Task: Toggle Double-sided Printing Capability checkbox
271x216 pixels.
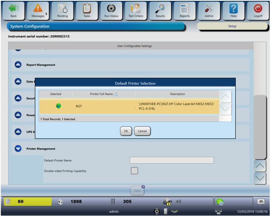Action: 134,171
